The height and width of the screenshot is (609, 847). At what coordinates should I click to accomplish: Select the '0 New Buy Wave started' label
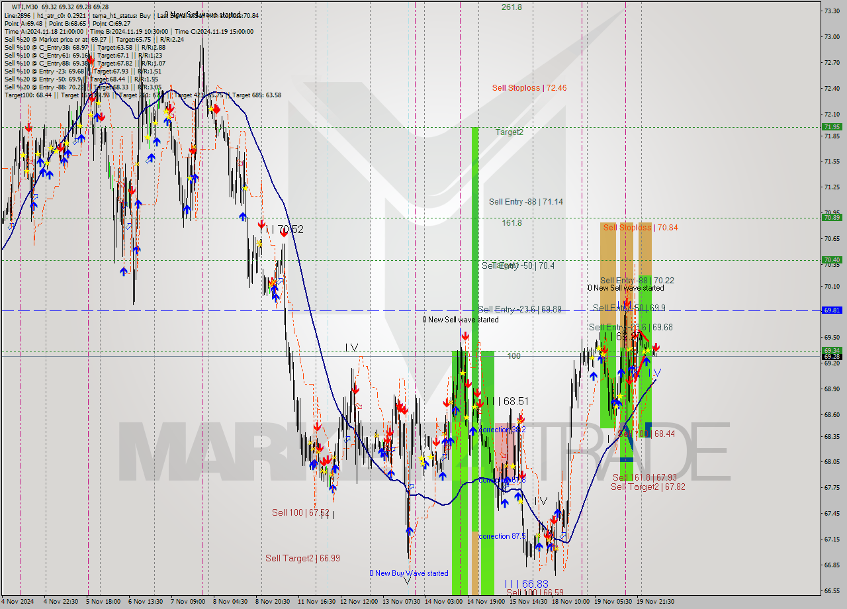click(409, 573)
